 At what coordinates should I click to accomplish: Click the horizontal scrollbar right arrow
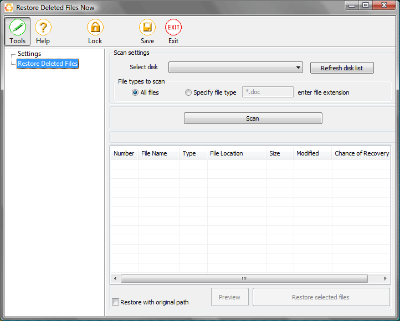pos(385,279)
